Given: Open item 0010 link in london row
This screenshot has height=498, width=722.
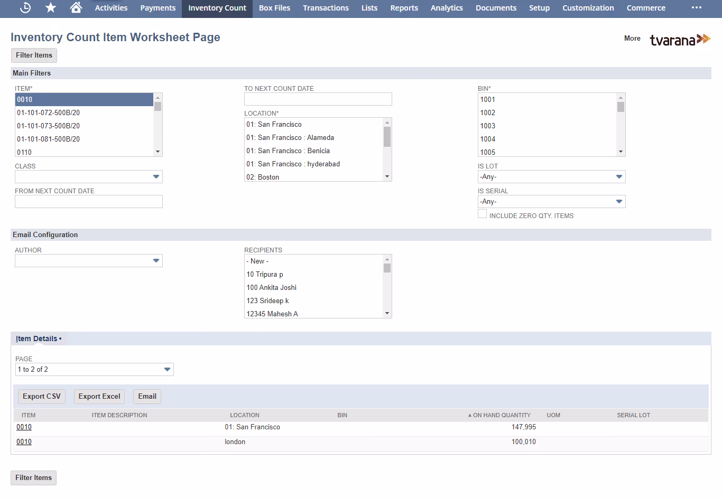Looking at the screenshot, I should (x=24, y=442).
